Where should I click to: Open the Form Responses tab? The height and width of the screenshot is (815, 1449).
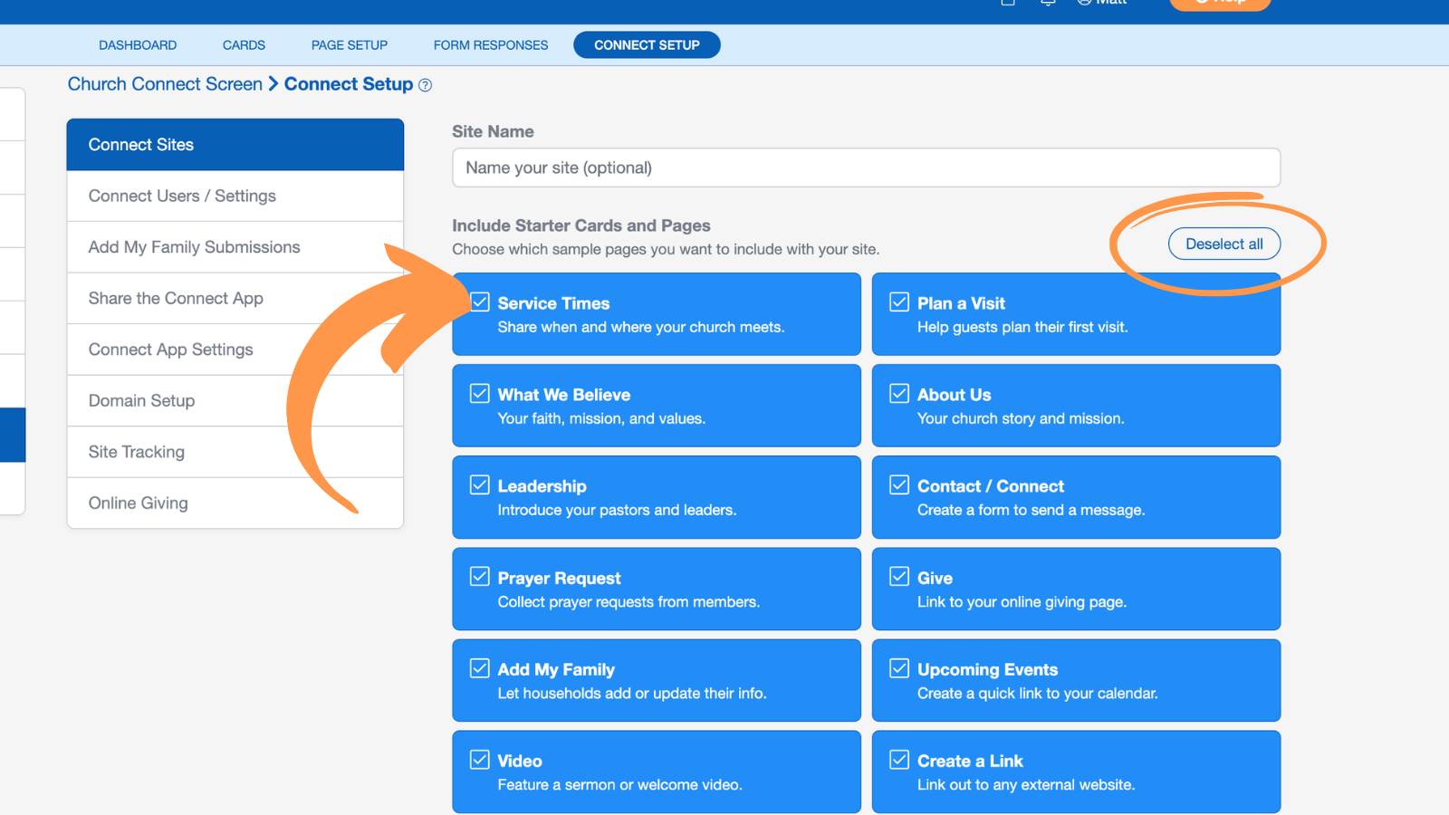coord(491,45)
